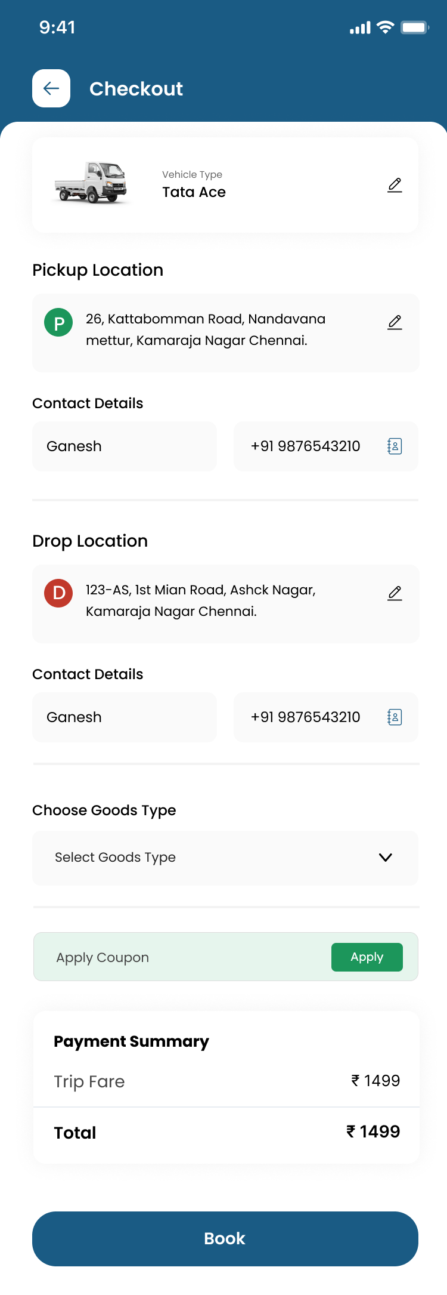This screenshot has width=447, height=1295.
Task: Edit drop contact name Ganesh
Action: pos(124,717)
